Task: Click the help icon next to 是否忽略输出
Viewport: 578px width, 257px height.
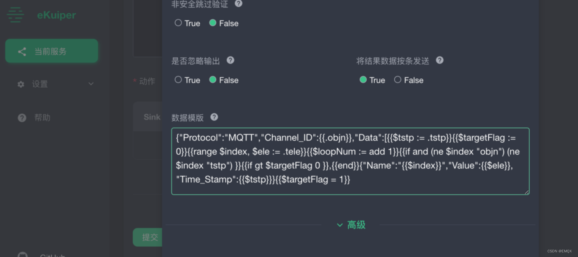Action: (x=230, y=60)
